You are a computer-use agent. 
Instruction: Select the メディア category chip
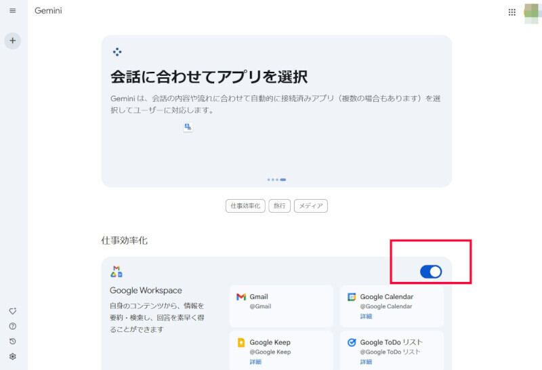coord(311,206)
